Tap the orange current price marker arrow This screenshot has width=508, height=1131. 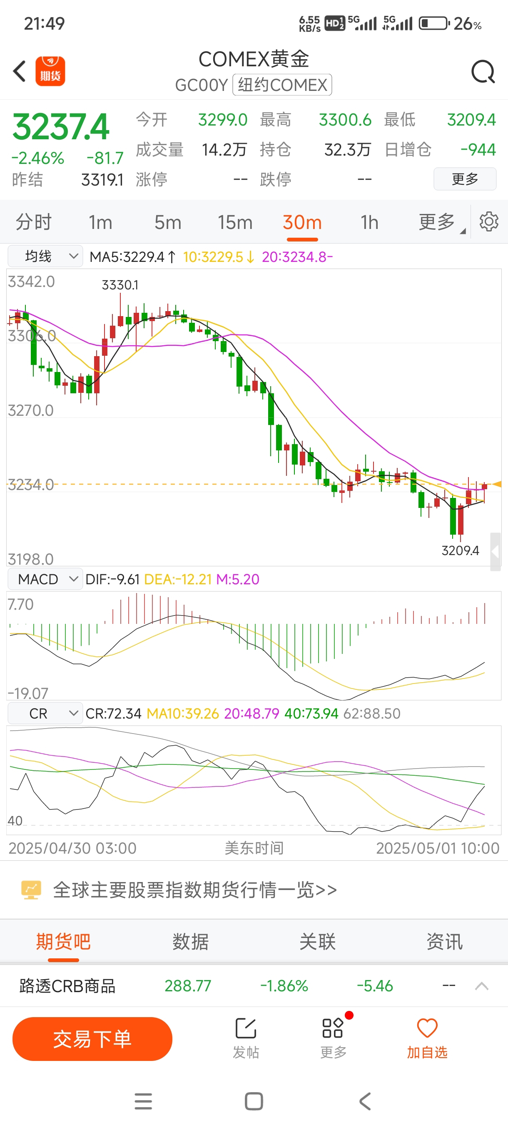pos(497,484)
